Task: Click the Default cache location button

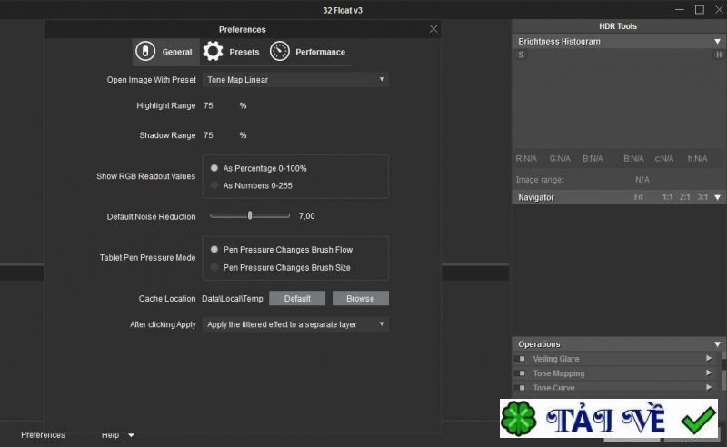Action: coord(297,298)
